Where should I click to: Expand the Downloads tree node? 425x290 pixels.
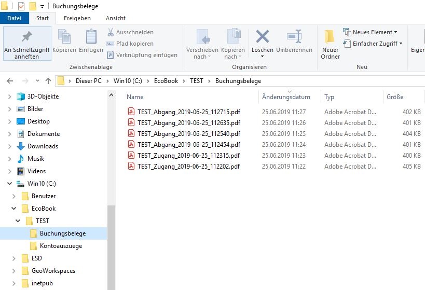point(9,146)
